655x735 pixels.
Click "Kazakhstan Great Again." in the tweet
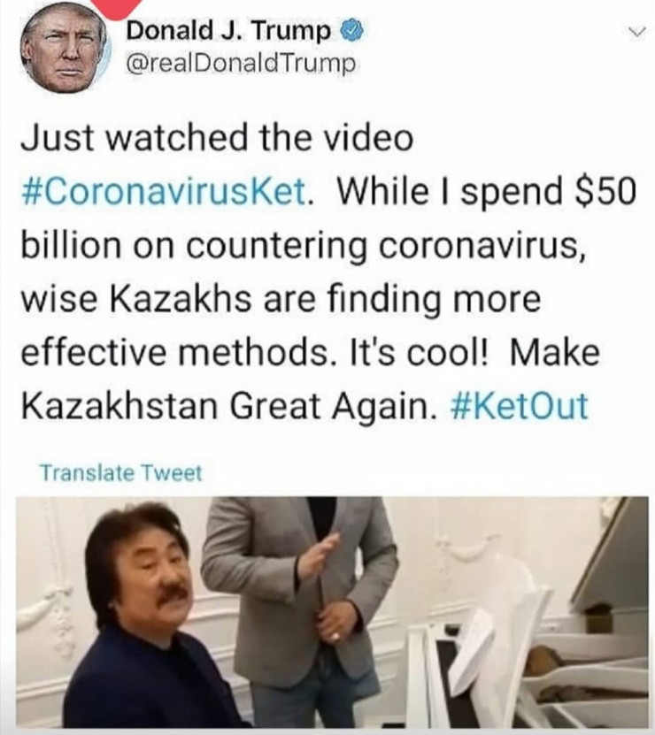[226, 405]
